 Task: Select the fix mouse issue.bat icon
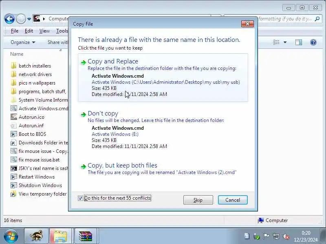13,159
